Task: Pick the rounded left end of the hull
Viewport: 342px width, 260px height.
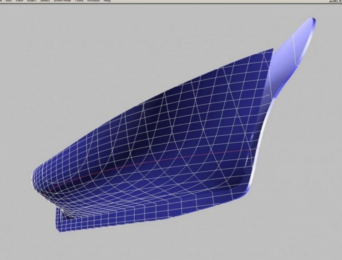Action: 36,179
